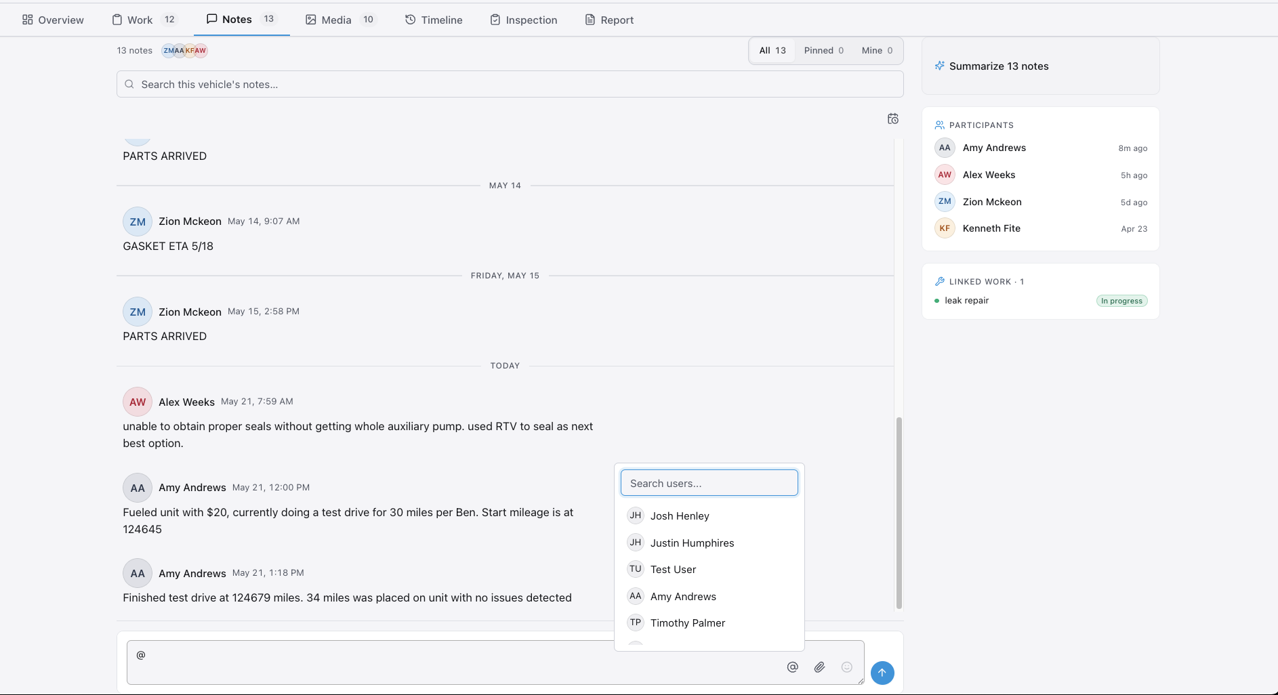Image resolution: width=1278 pixels, height=695 pixels.
Task: Click the Media image icon
Action: click(311, 20)
